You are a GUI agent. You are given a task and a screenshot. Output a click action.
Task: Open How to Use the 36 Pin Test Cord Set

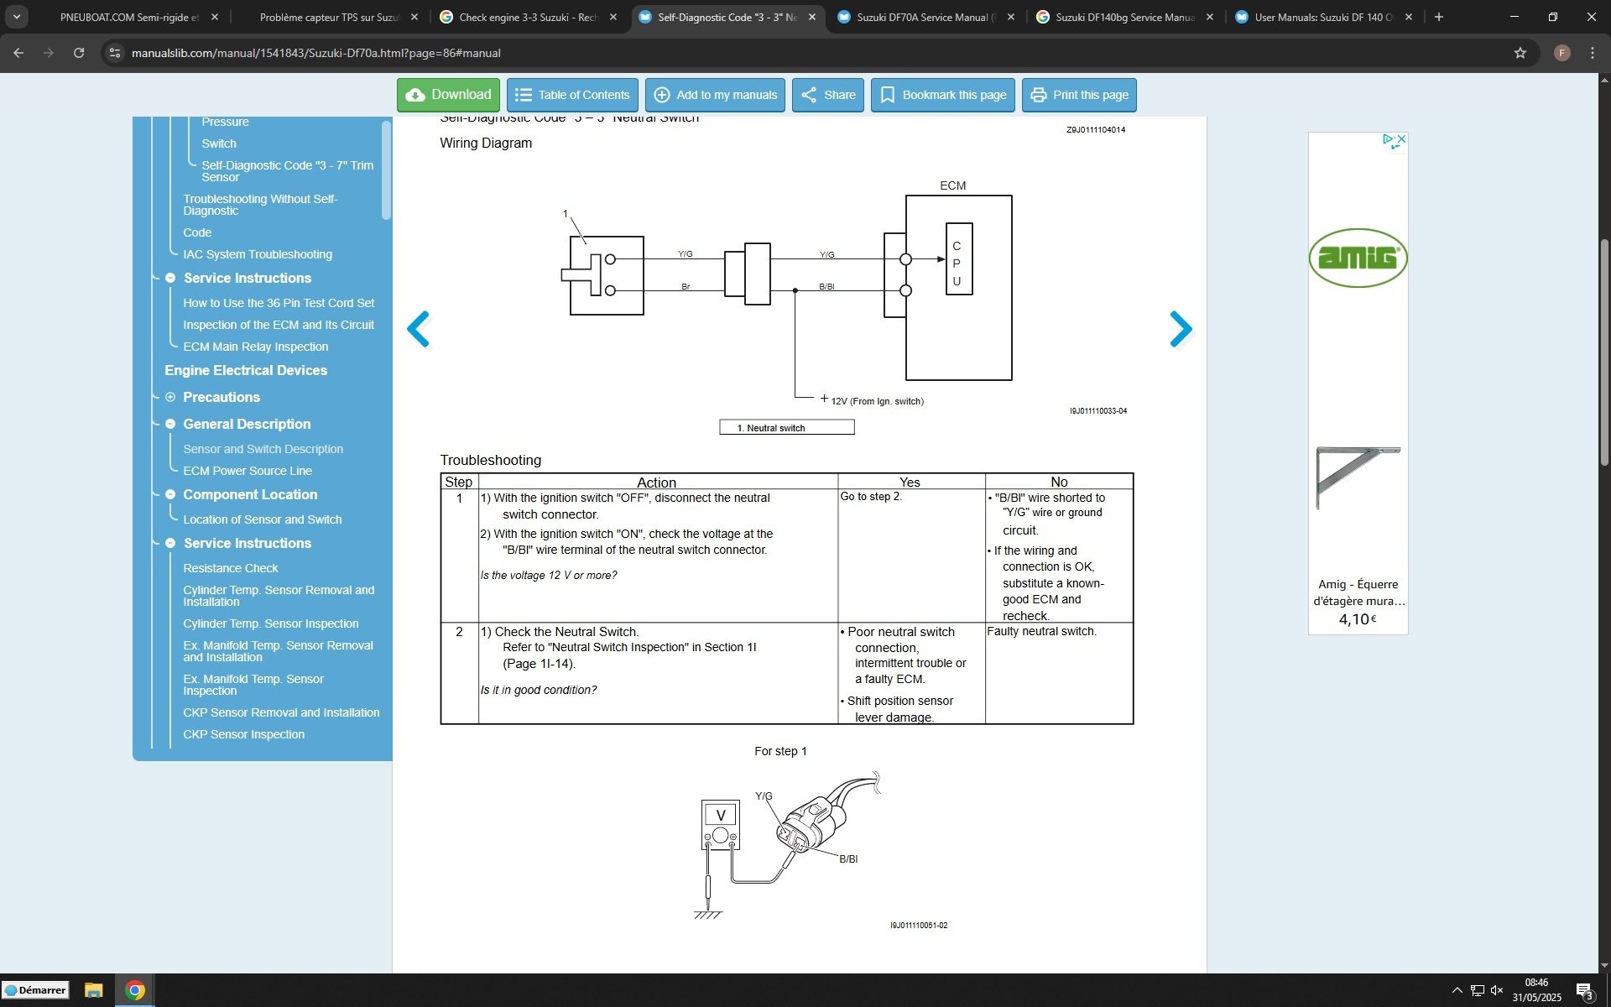[x=279, y=303]
